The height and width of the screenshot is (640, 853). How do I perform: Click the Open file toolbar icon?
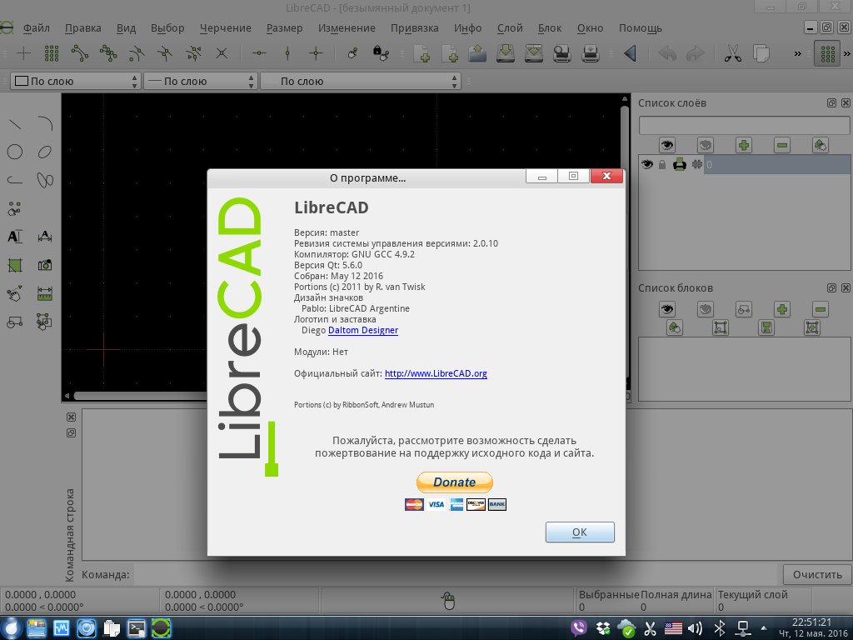[x=477, y=53]
